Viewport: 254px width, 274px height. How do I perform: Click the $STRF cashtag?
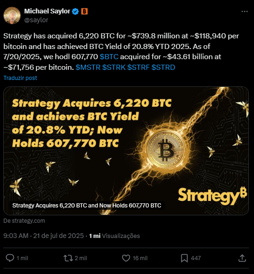pos(138,67)
